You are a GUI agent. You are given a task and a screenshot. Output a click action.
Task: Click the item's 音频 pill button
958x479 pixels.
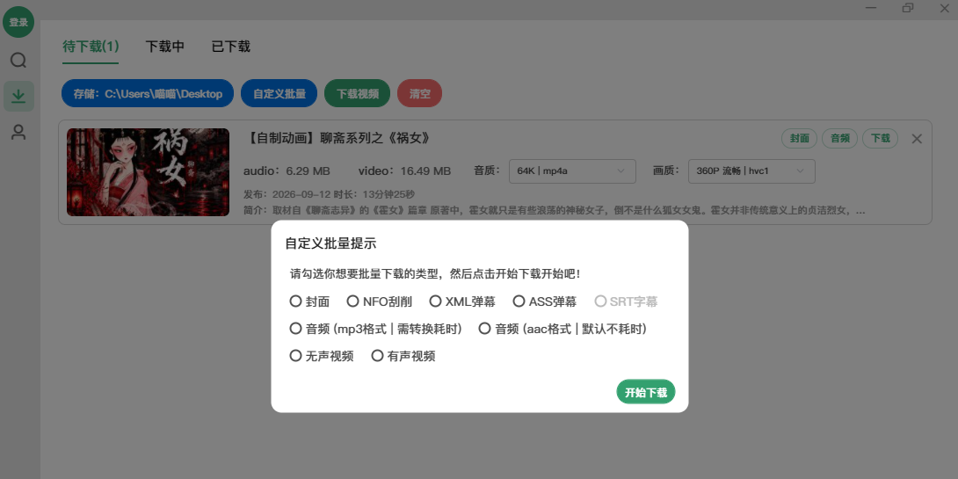[840, 139]
